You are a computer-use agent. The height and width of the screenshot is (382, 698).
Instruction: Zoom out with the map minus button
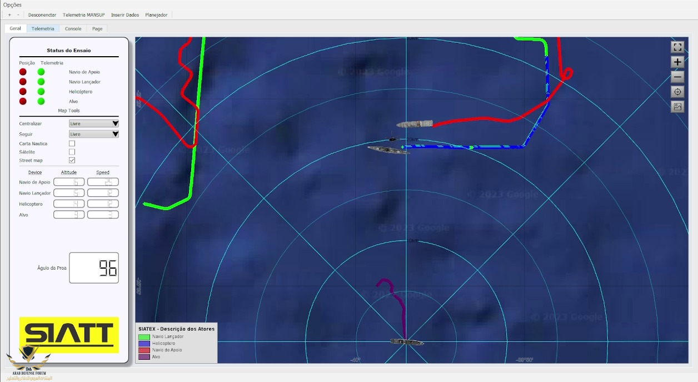click(677, 77)
